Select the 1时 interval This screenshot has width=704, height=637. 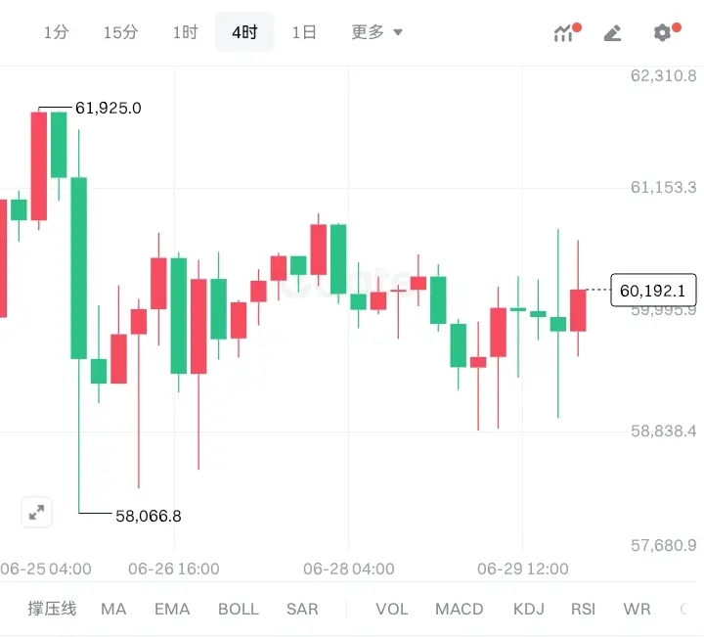[x=186, y=32]
